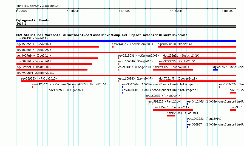The width and height of the screenshot is (244, 146).
Task: Select the red bar under nsv1010532
Action: 171,116
